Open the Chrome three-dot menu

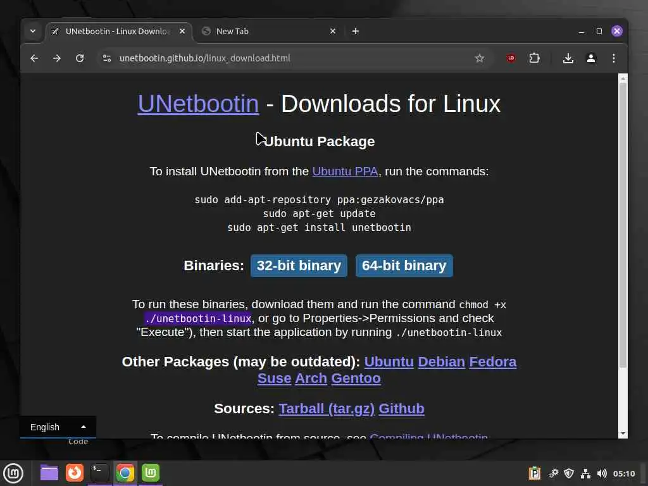point(614,58)
